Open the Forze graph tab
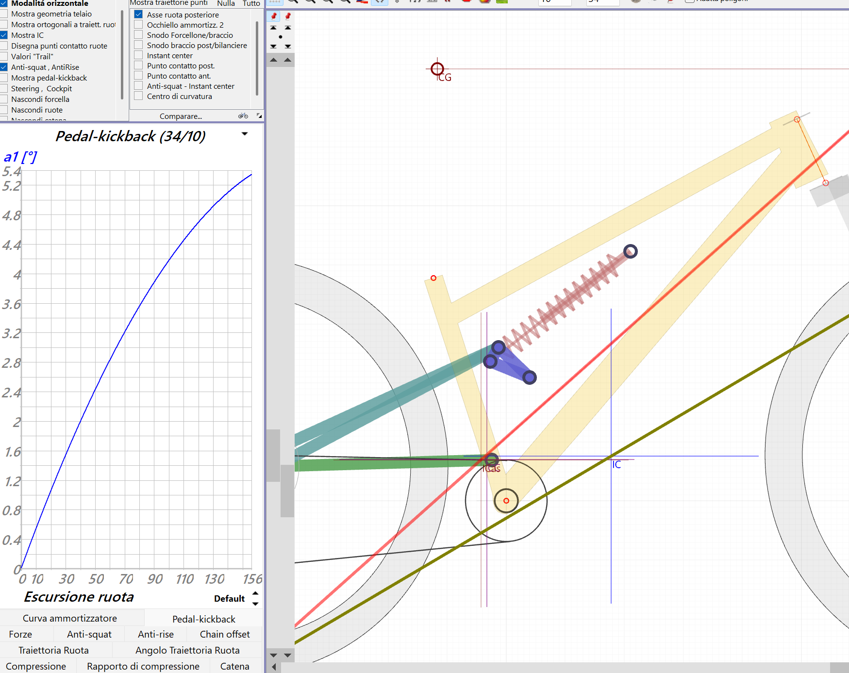This screenshot has height=673, width=849. (x=20, y=634)
